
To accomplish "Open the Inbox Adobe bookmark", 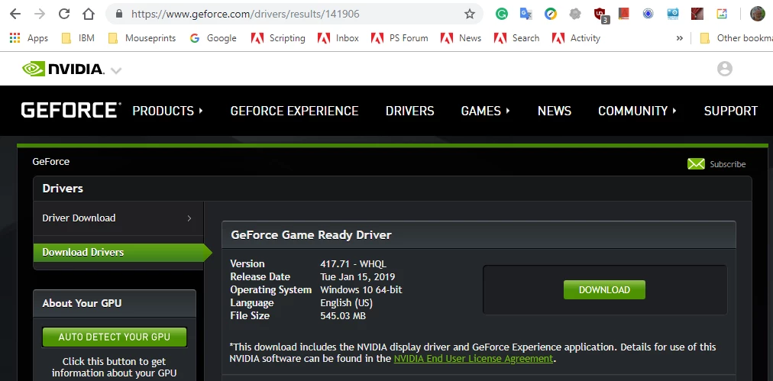I will pos(338,38).
